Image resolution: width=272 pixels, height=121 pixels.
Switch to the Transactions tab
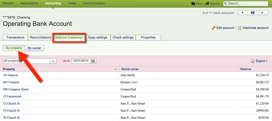15,37
